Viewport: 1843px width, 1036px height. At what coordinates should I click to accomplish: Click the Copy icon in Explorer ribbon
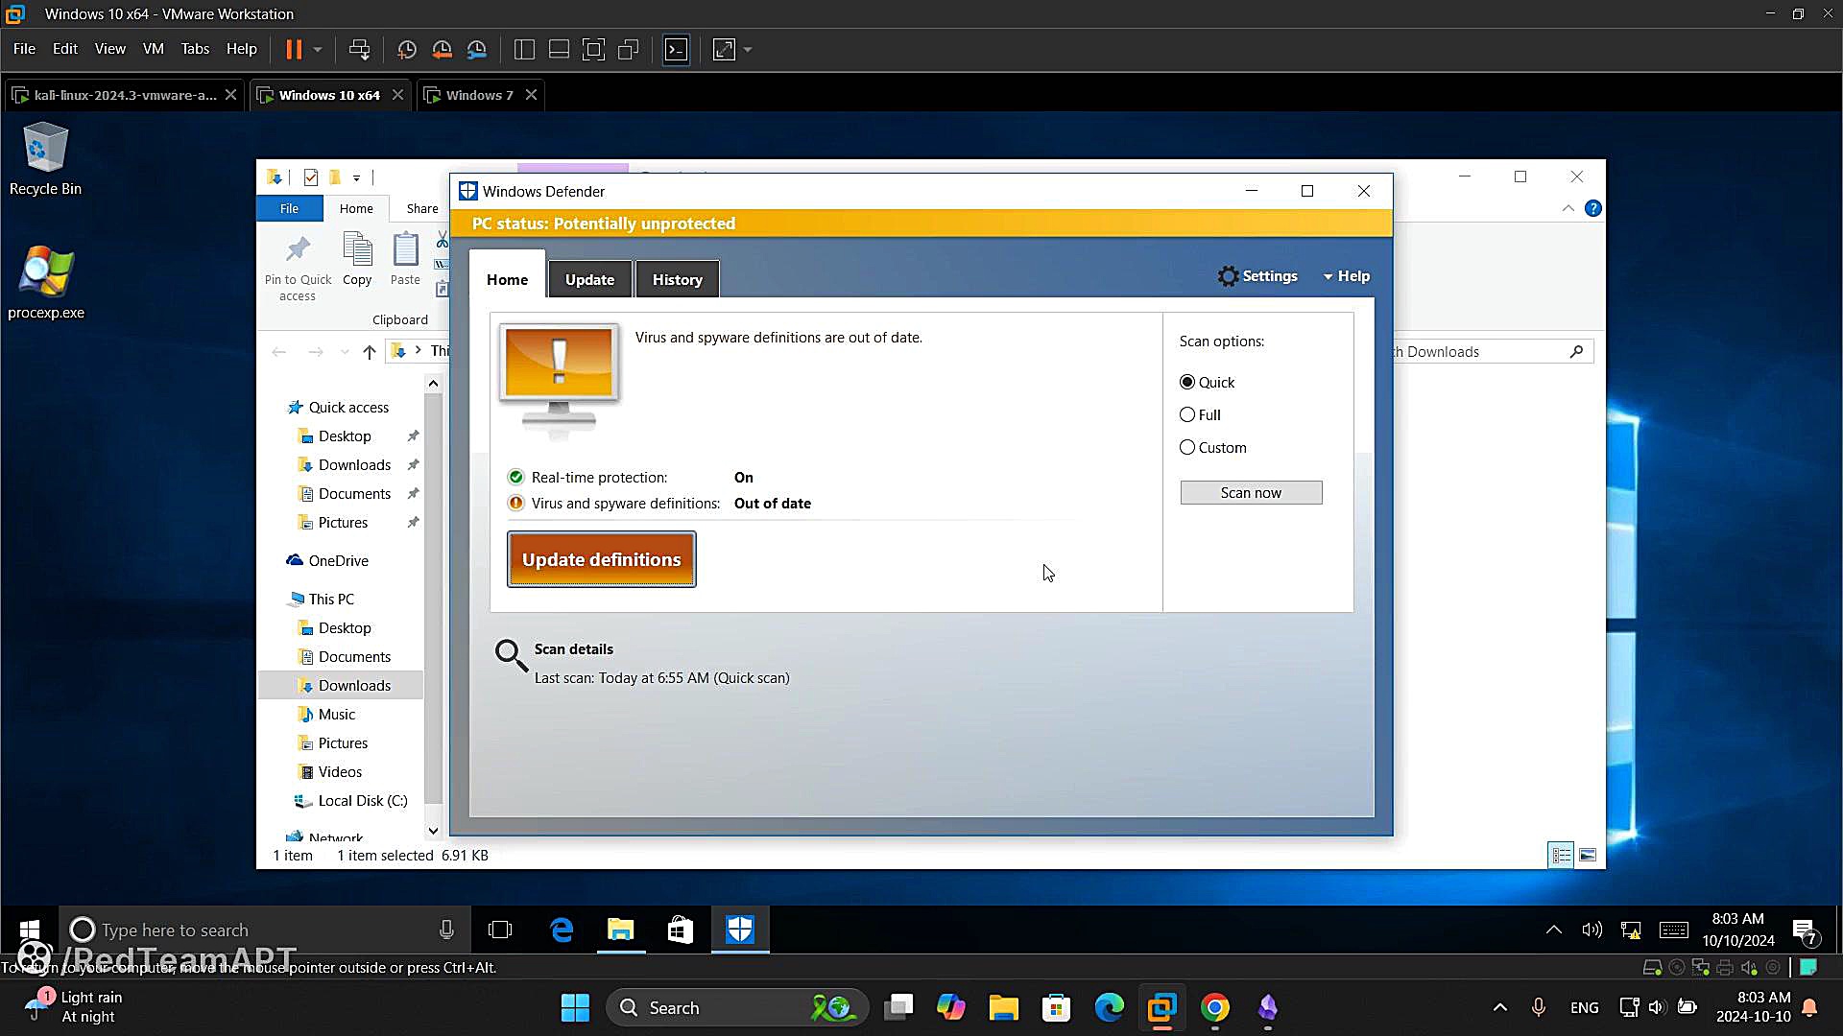pyautogui.click(x=357, y=259)
